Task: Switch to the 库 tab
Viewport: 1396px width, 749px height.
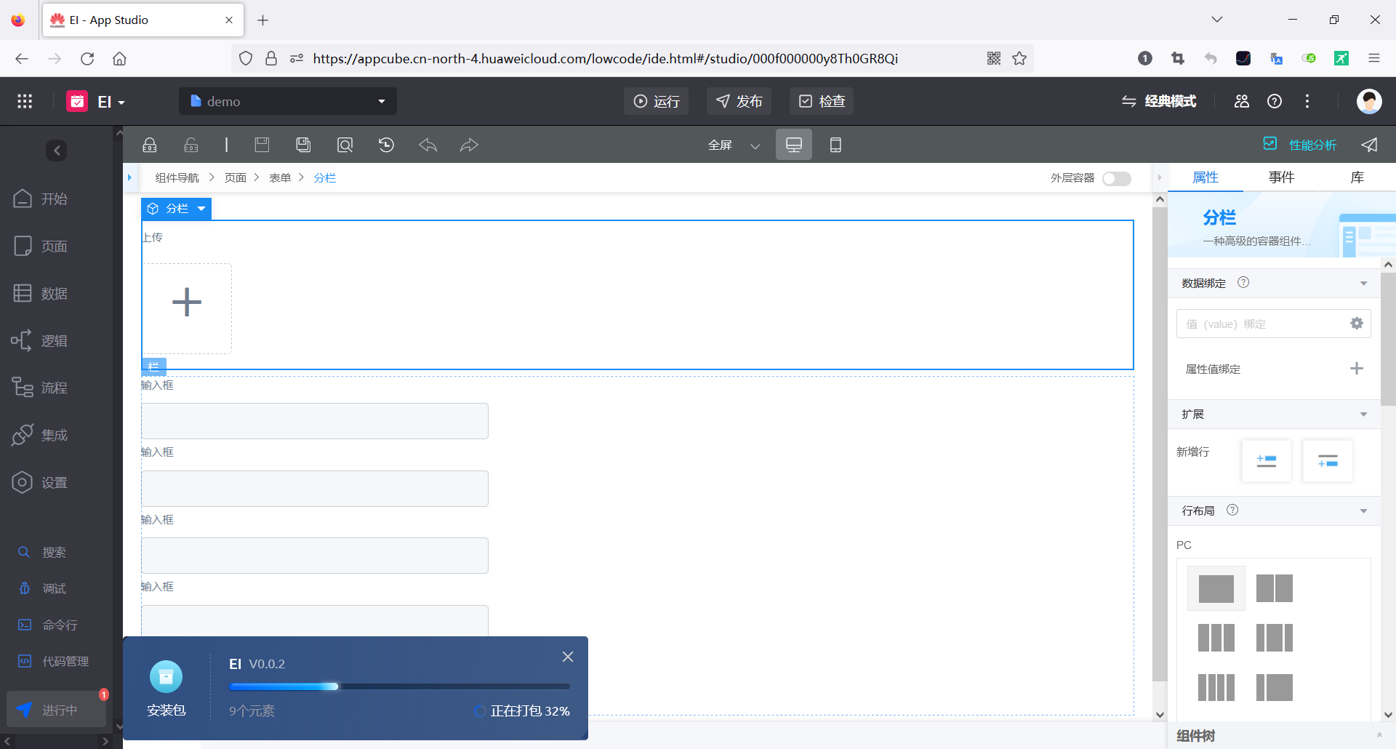Action: point(1357,177)
